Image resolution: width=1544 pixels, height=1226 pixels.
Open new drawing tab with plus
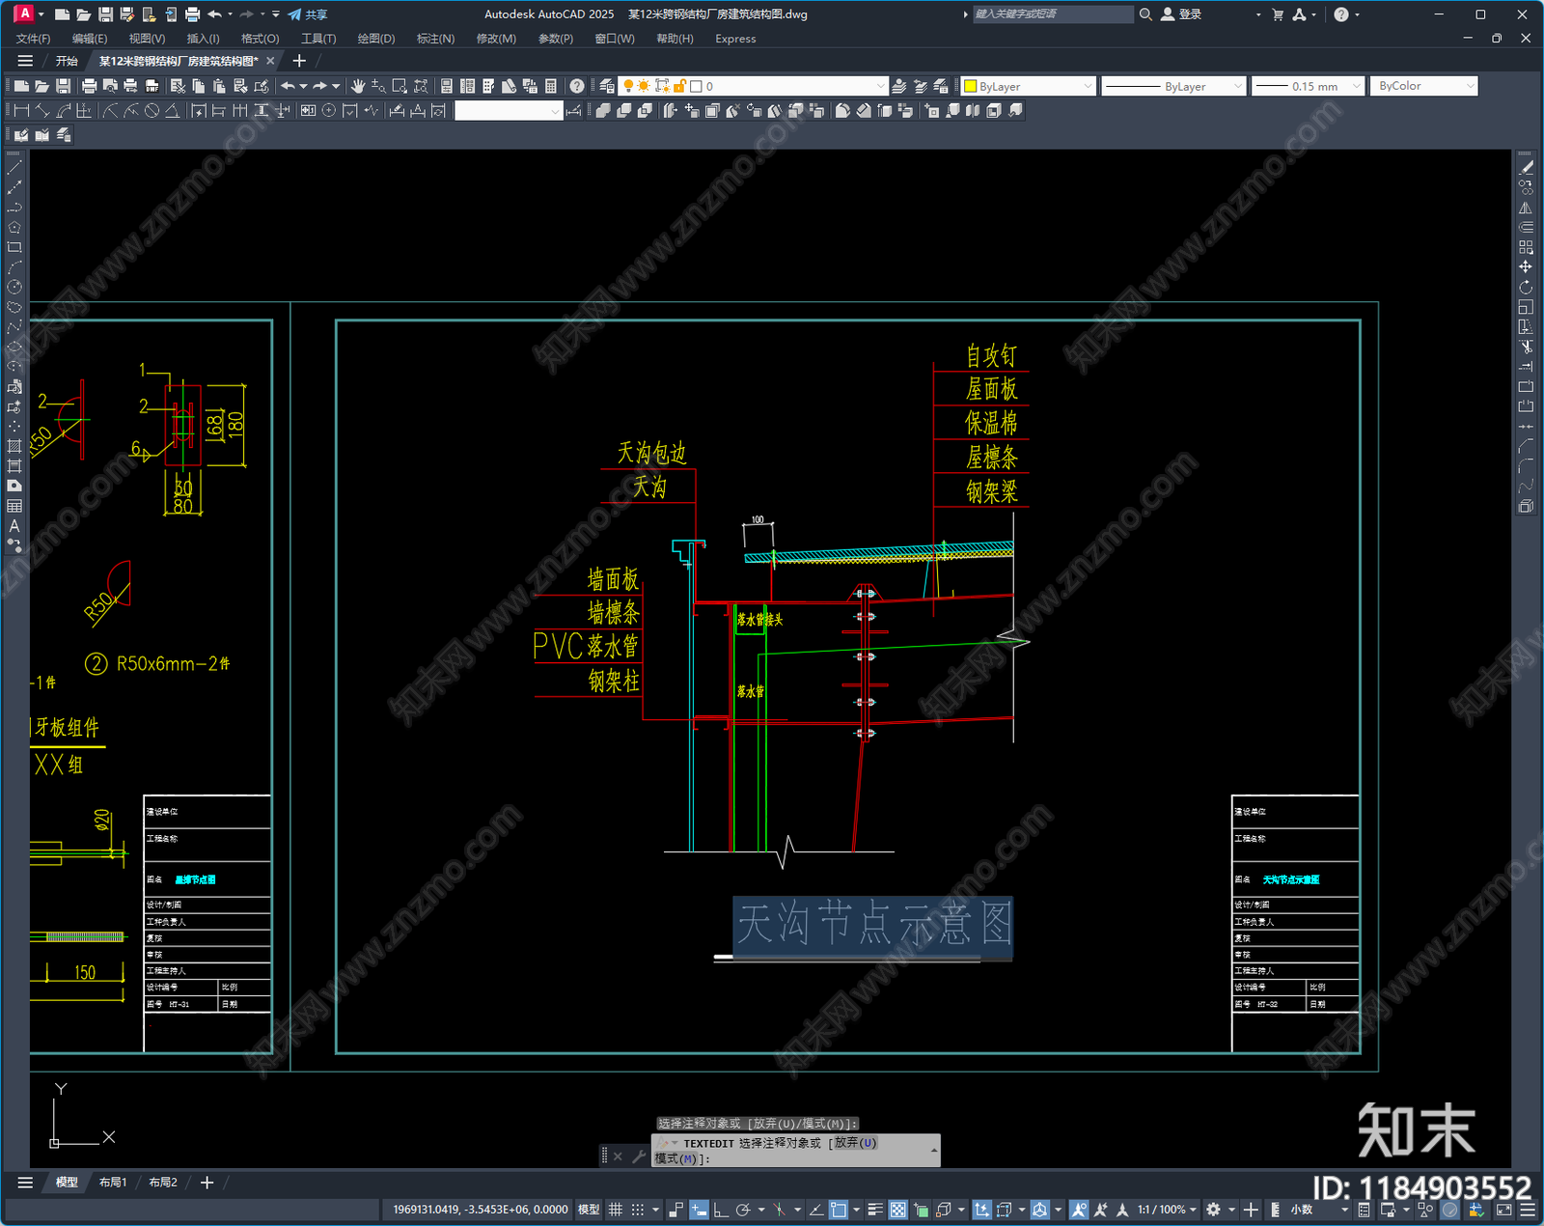299,61
